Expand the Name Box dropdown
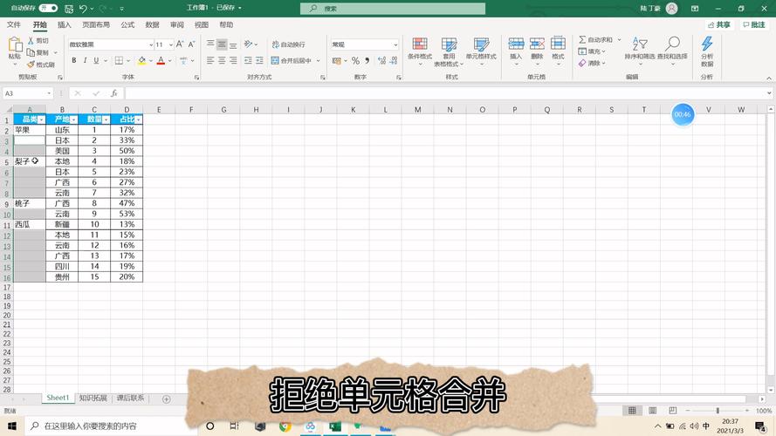This screenshot has width=776, height=436. (49, 93)
